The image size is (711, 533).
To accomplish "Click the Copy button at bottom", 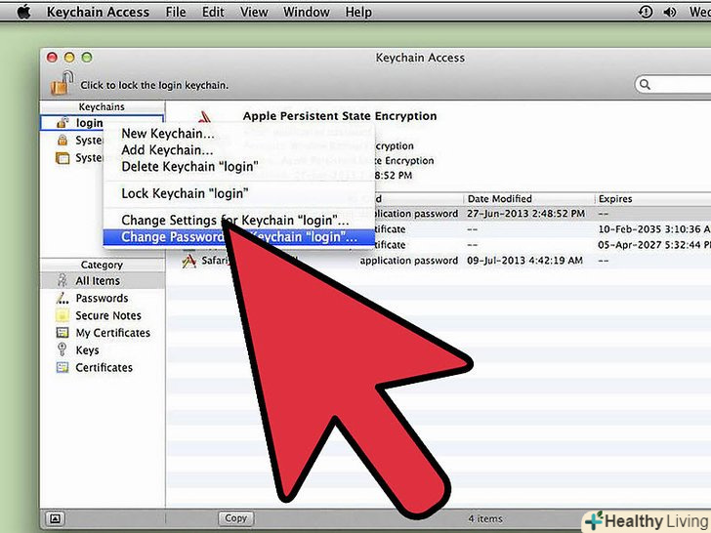I will 235,518.
